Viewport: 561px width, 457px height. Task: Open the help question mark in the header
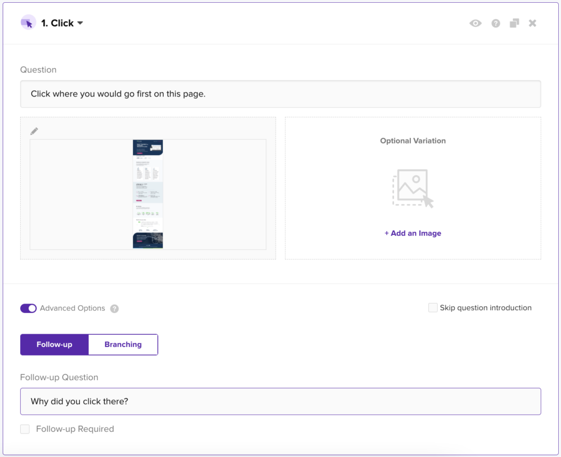(x=495, y=23)
